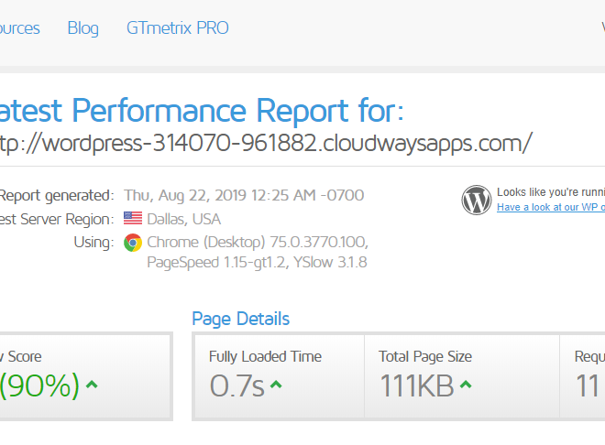Open the Blog navigation link
The height and width of the screenshot is (445, 605).
point(82,28)
